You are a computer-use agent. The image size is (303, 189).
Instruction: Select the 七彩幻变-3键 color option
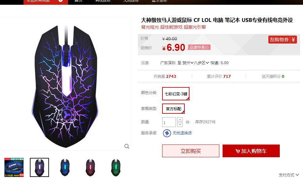click(176, 94)
